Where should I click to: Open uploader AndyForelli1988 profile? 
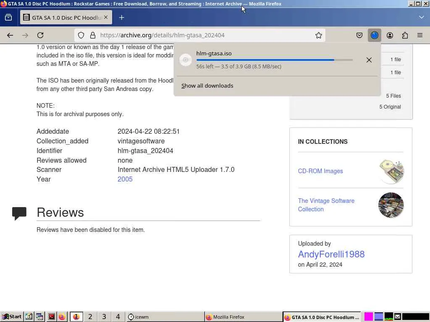coord(331,254)
